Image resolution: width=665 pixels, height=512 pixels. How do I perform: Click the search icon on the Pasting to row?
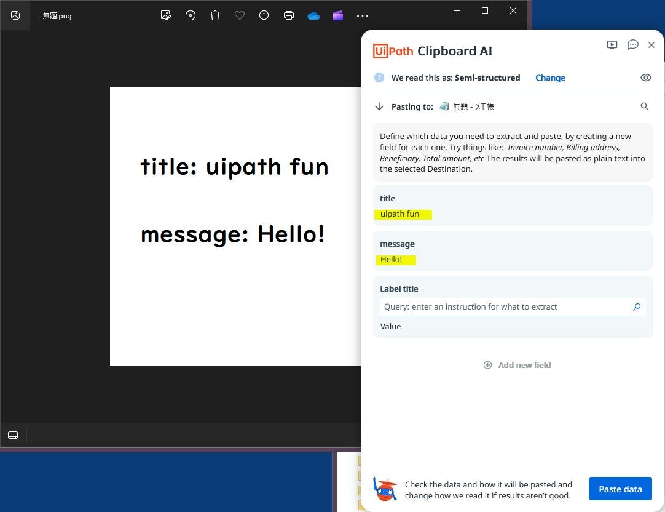click(644, 106)
